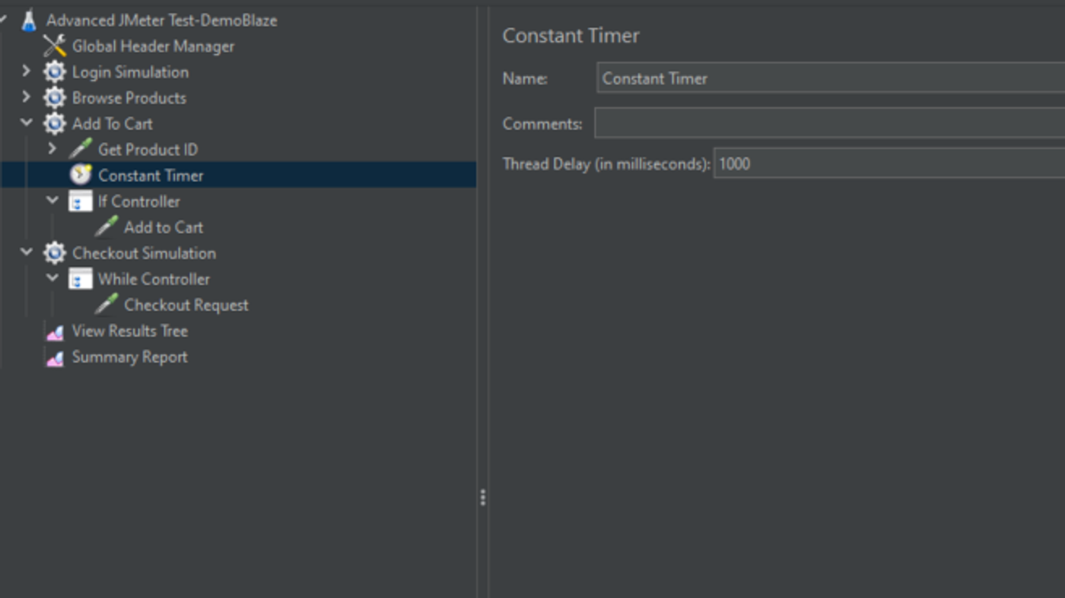The height and width of the screenshot is (598, 1065).
Task: Select the Get Product ID sampler
Action: click(148, 150)
